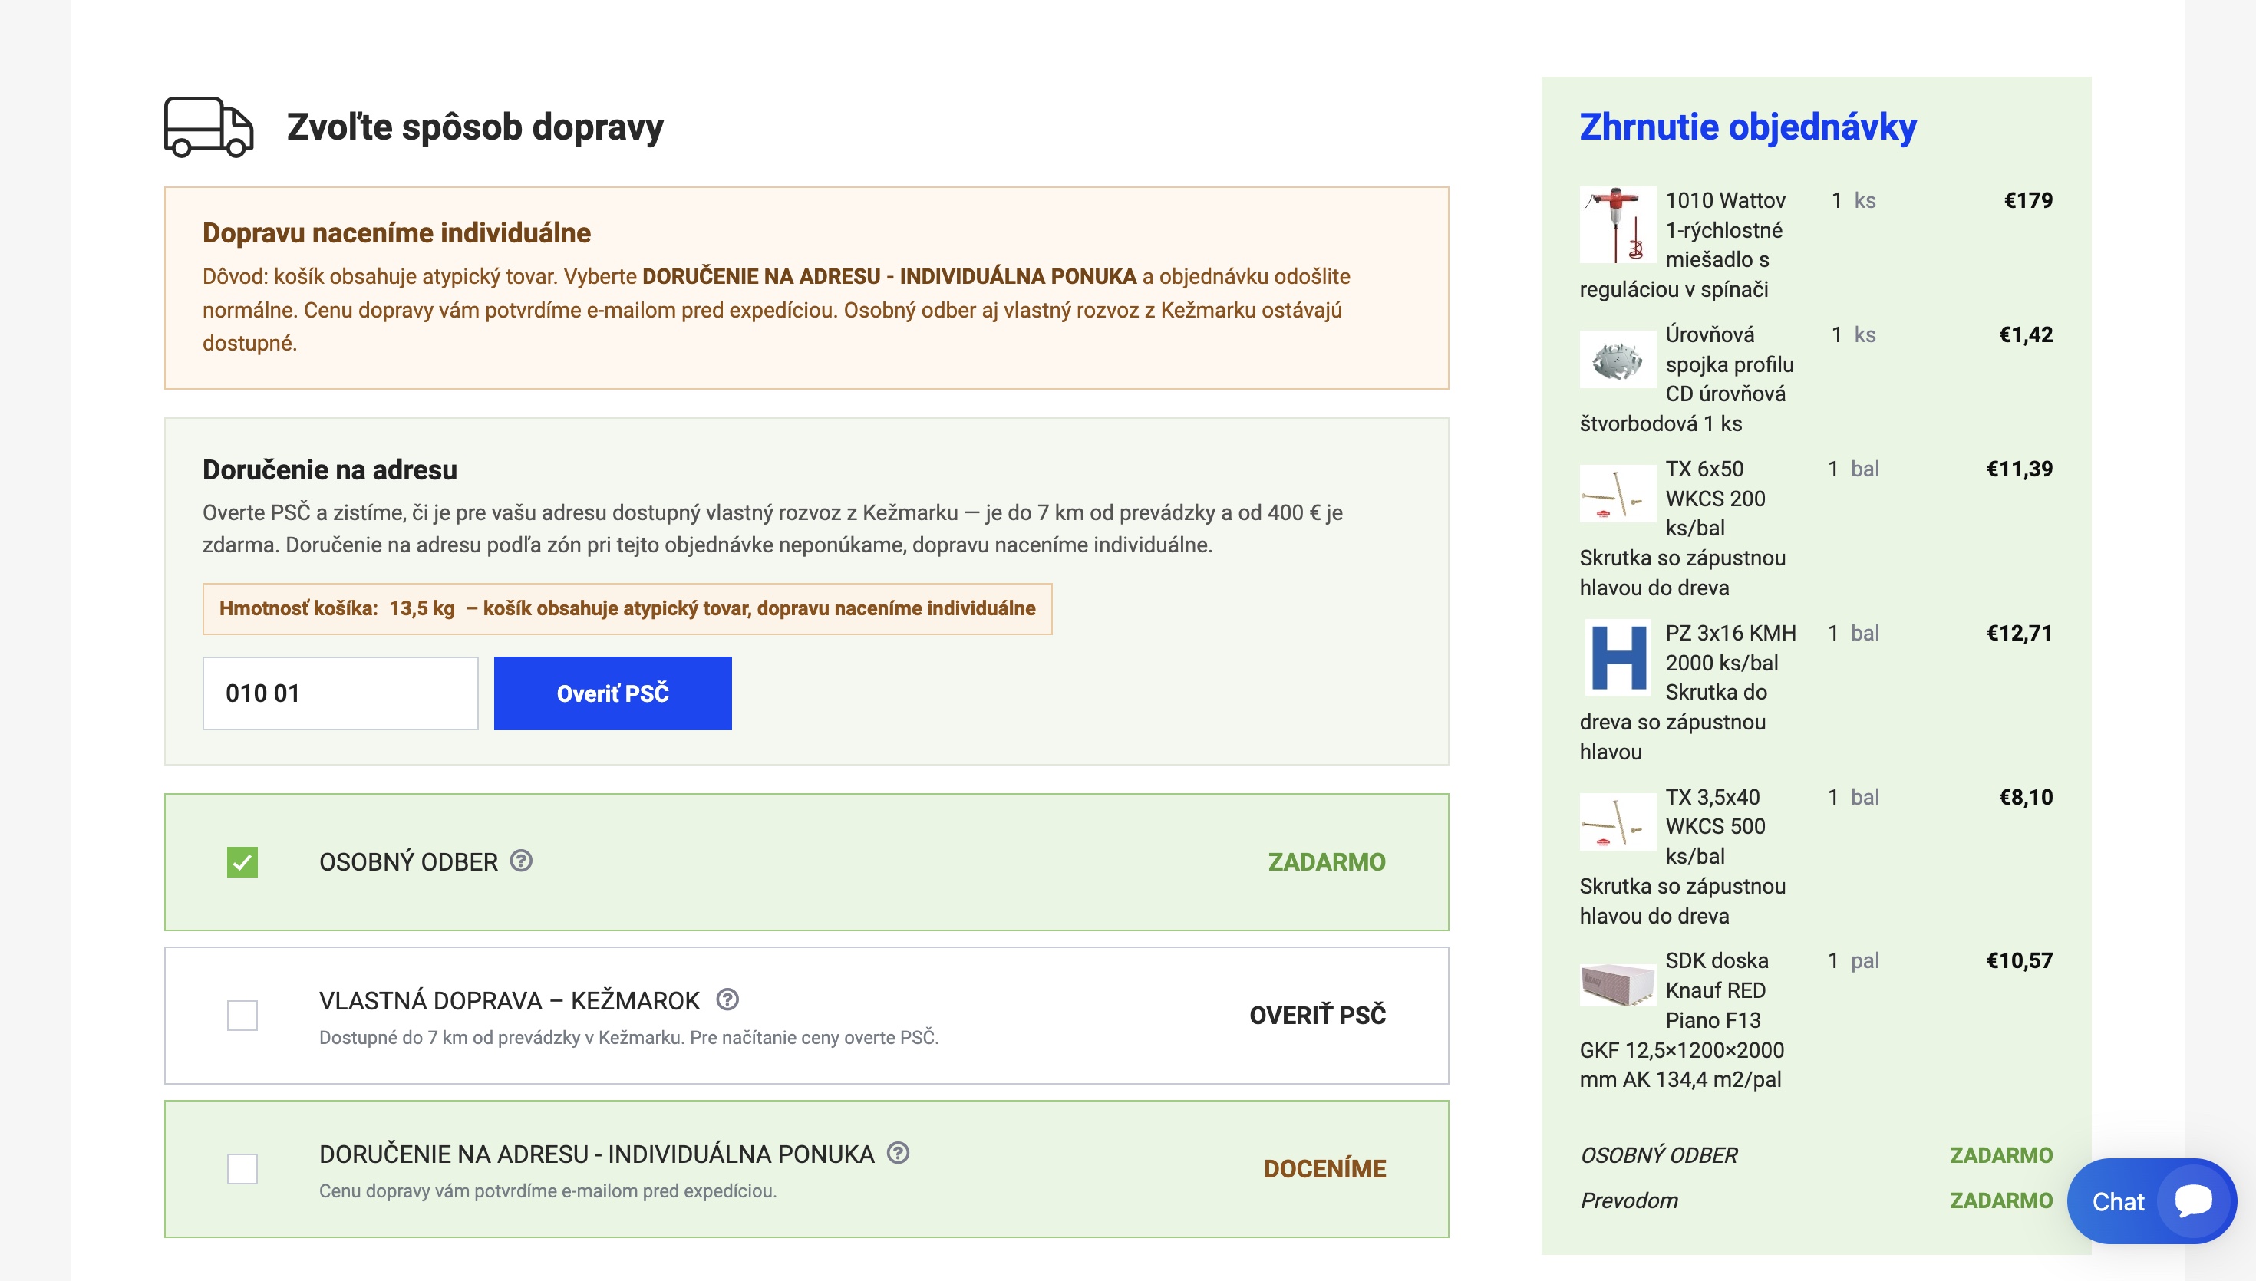This screenshot has height=1281, width=2256.
Task: Open the Chat bubble widget
Action: (x=2152, y=1201)
